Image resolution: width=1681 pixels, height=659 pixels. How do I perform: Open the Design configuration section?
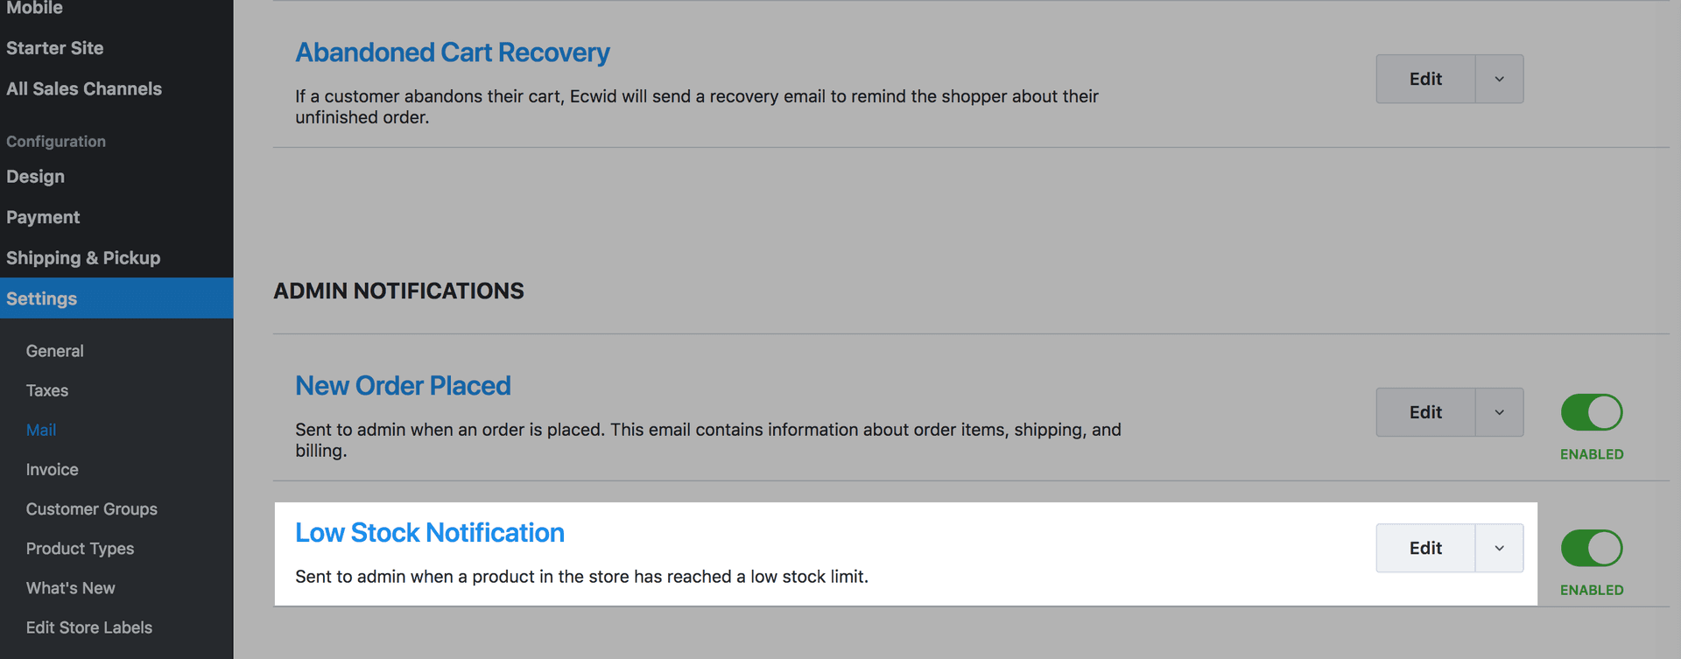(36, 177)
